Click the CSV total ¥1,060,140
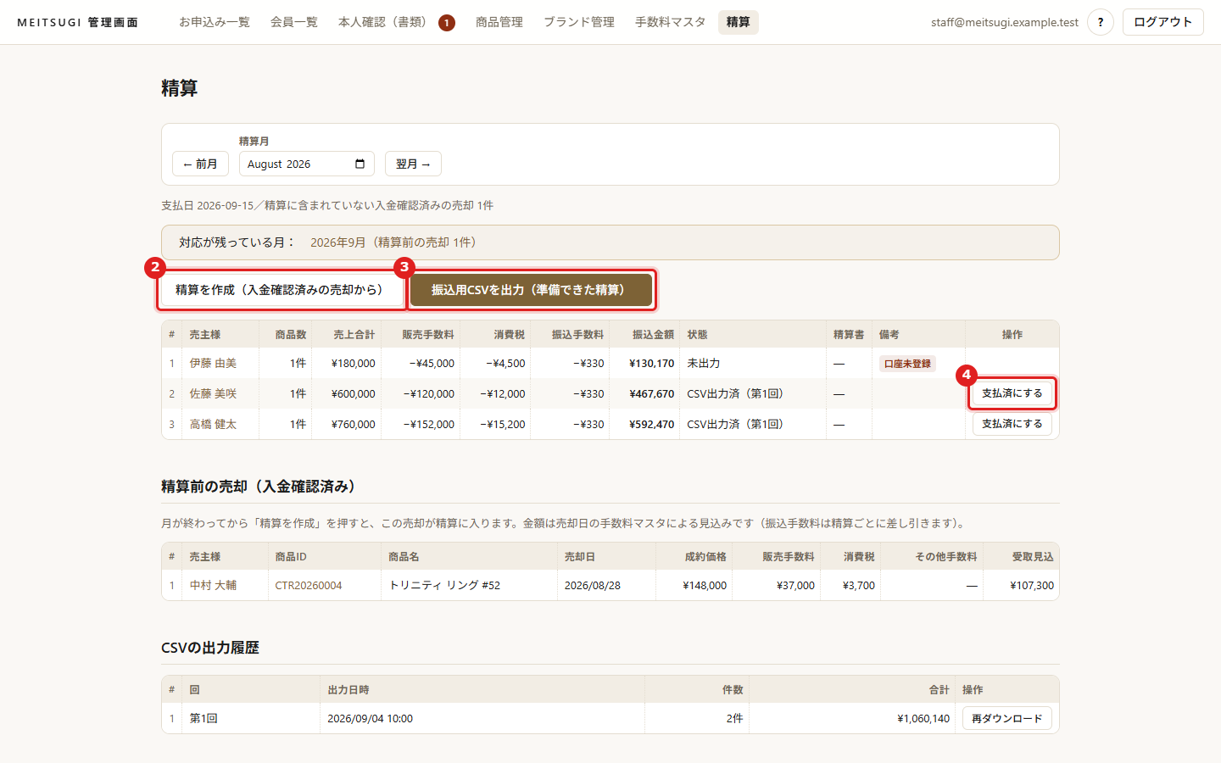Image resolution: width=1221 pixels, height=763 pixels. [x=923, y=718]
